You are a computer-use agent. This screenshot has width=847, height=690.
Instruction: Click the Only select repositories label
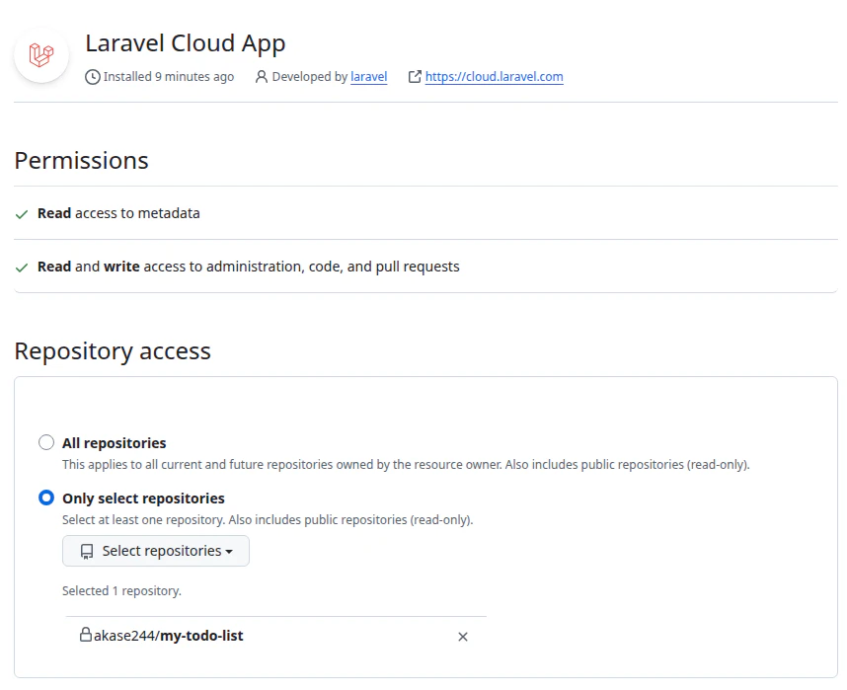[x=143, y=498]
